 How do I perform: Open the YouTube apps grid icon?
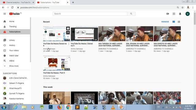[174, 14]
